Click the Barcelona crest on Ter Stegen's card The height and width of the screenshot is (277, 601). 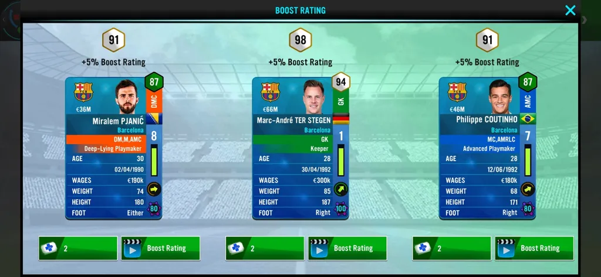(x=270, y=92)
